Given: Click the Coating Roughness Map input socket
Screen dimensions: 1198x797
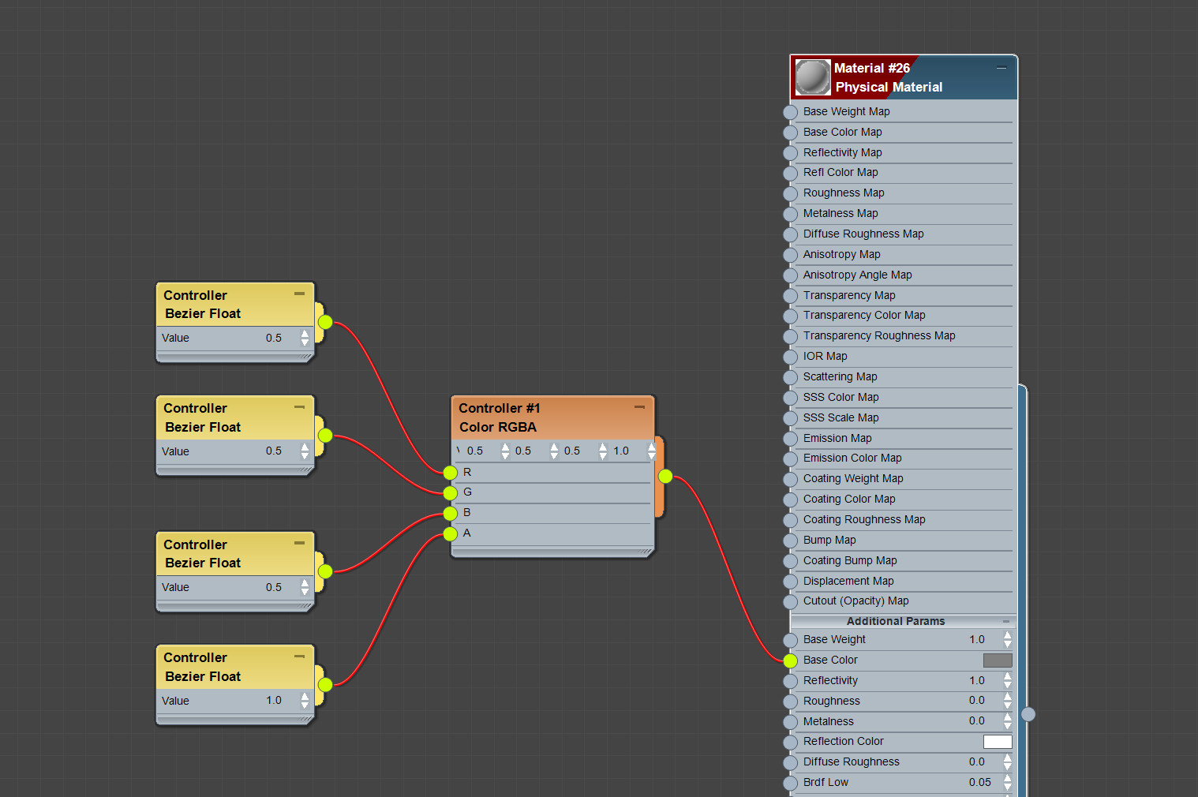Looking at the screenshot, I should coord(791,520).
